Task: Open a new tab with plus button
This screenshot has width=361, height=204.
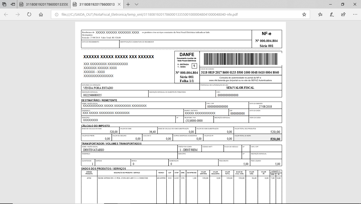Action: point(128,4)
